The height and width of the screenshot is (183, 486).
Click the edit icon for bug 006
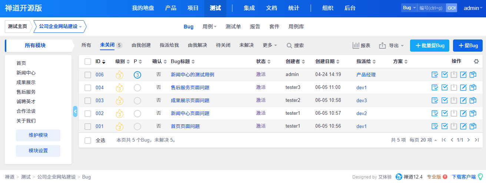463,75
